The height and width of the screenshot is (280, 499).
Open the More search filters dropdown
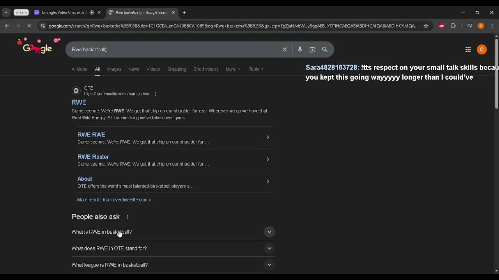coord(233,69)
